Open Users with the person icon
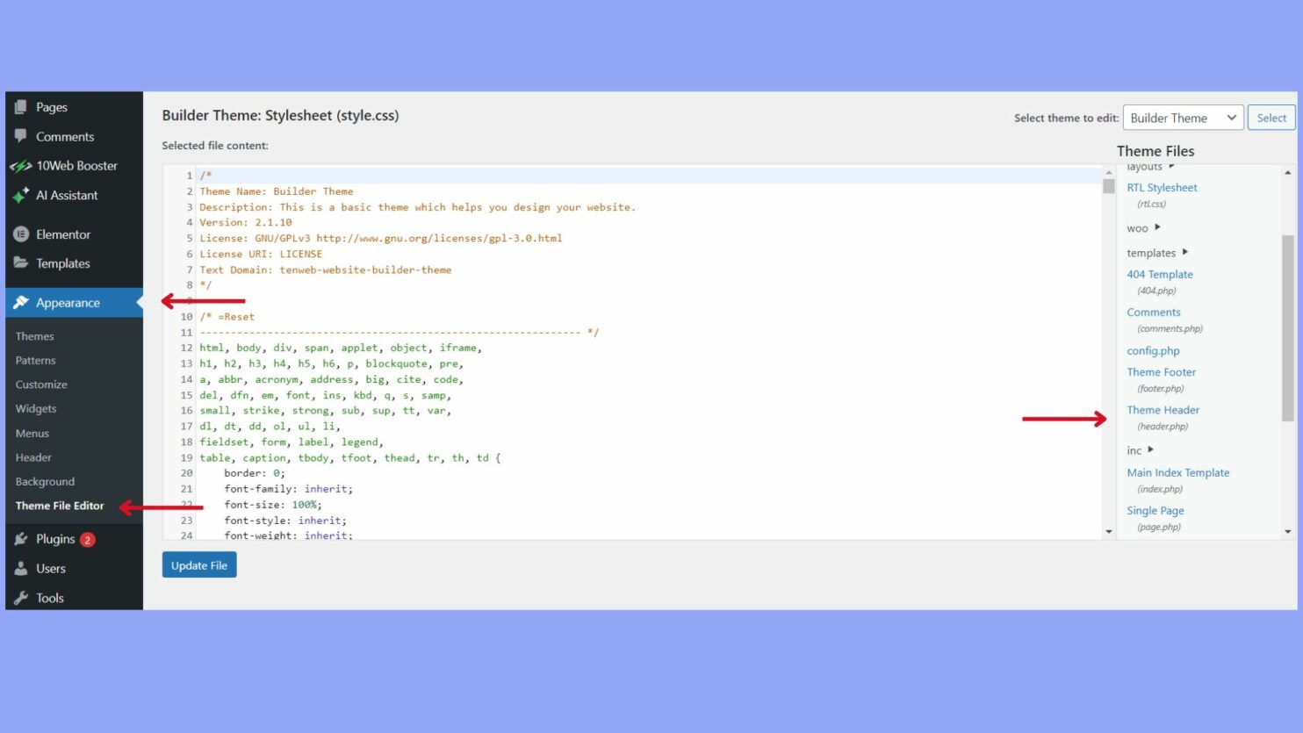This screenshot has height=733, width=1303. tap(21, 568)
